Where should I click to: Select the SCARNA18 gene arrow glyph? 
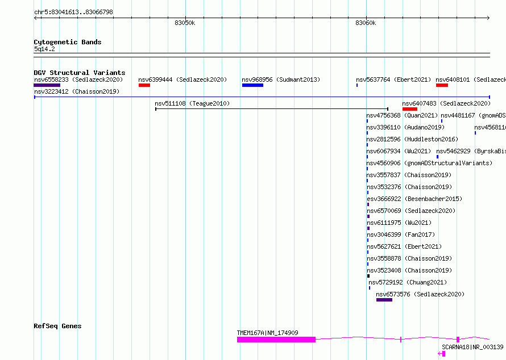click(442, 354)
